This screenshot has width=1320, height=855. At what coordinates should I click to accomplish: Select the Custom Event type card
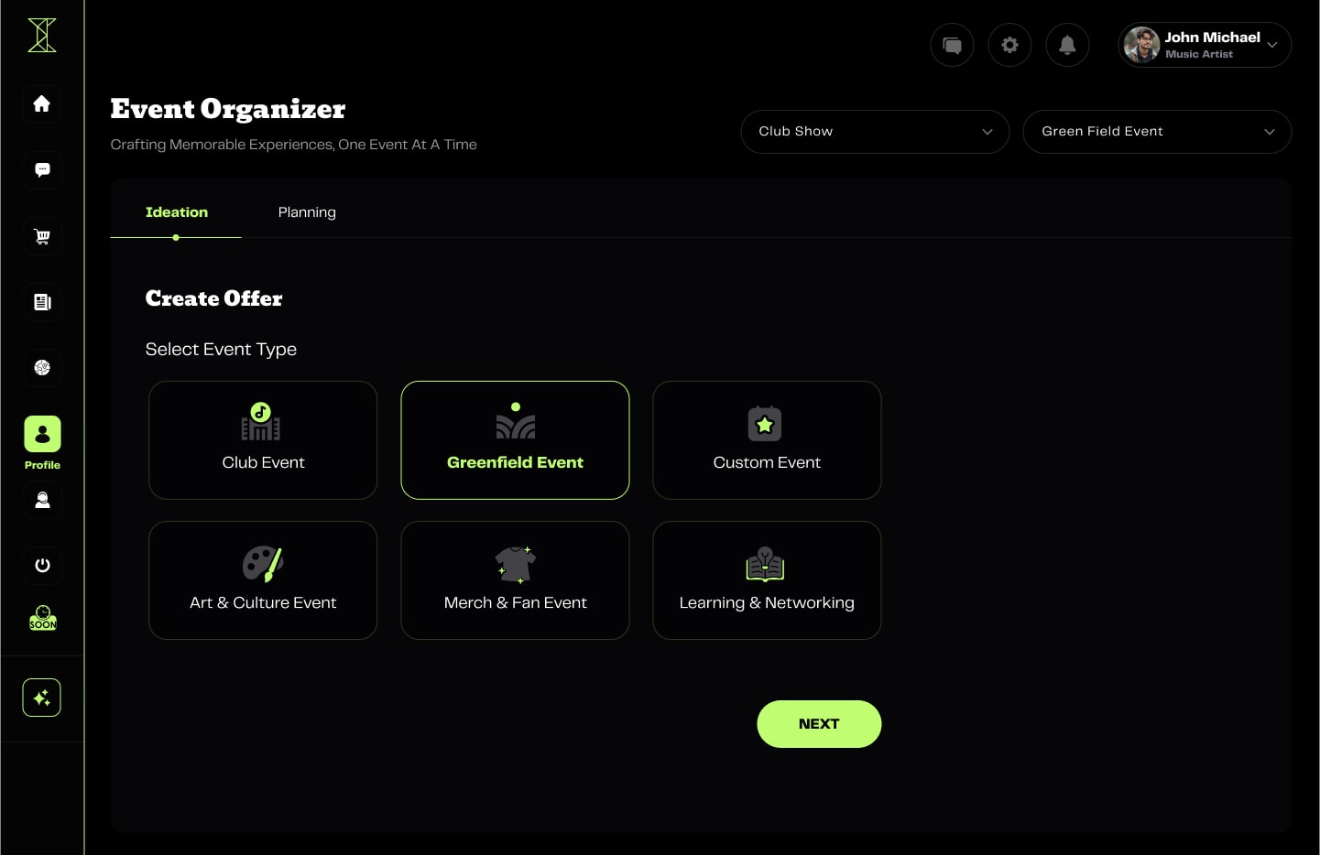(x=767, y=440)
